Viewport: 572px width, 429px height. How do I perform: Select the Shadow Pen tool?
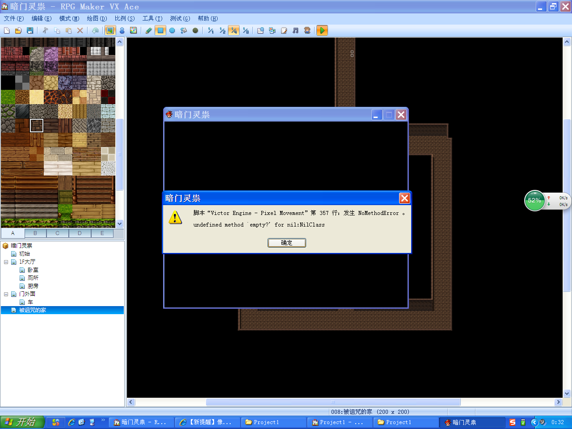tap(195, 30)
